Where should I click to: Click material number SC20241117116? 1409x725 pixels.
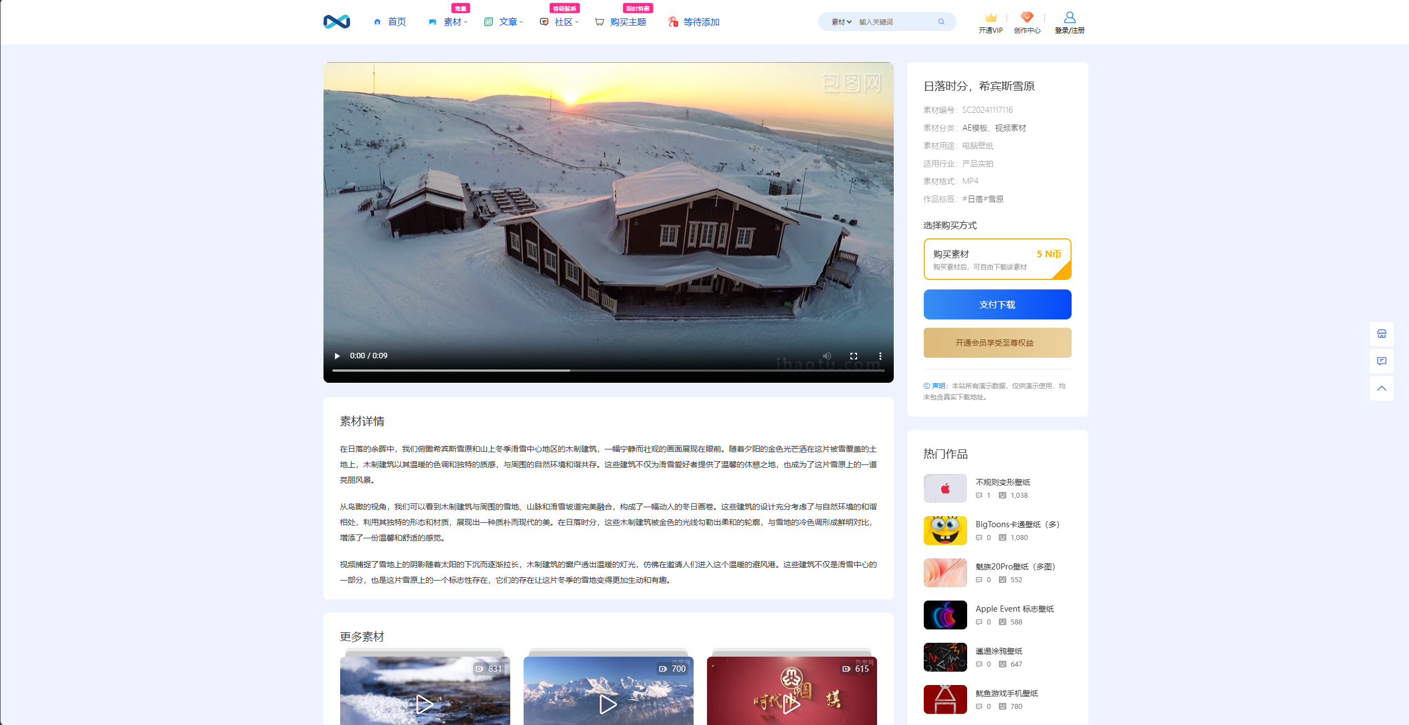coord(987,110)
